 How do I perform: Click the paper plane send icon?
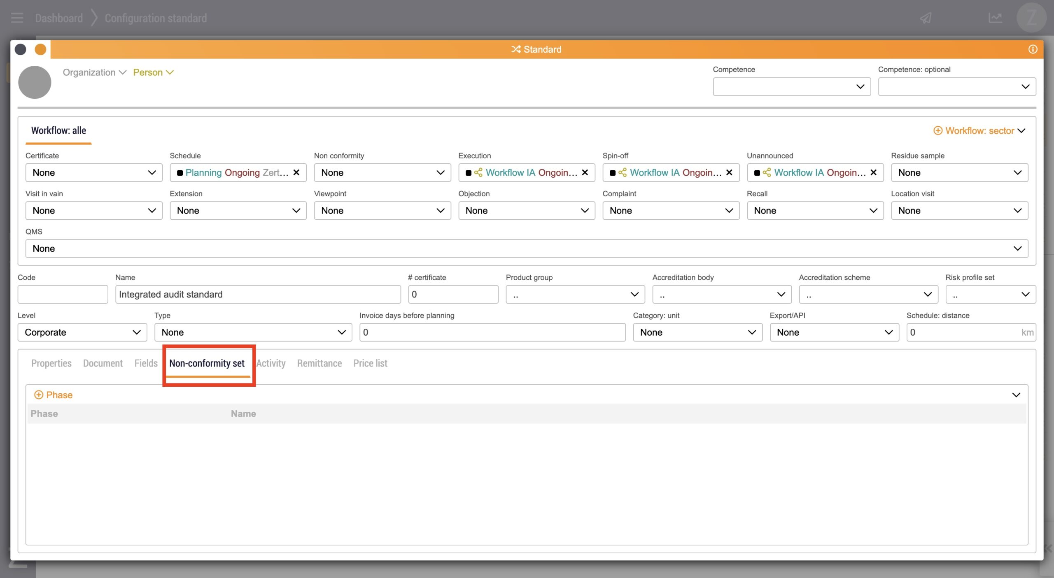coord(926,18)
